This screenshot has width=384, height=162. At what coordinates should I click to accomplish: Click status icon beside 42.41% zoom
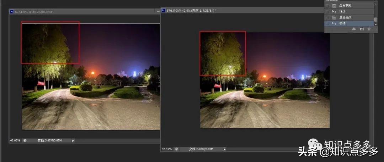tap(176, 149)
